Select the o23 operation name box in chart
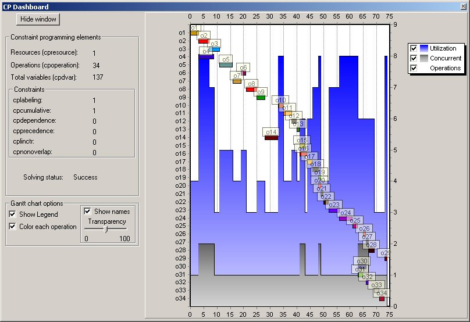The image size is (470, 322). pos(334,205)
